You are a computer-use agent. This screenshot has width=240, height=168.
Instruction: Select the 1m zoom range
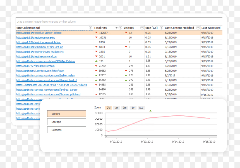(x=117, y=108)
